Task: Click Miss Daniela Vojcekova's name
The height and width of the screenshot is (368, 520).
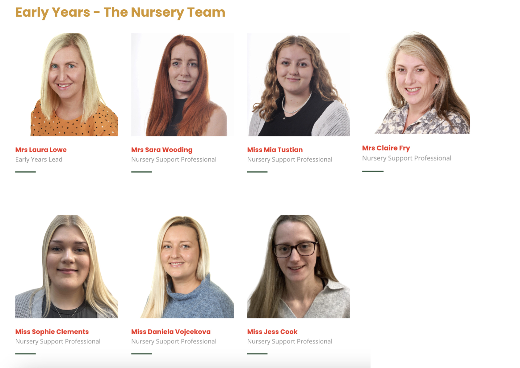Action: point(171,332)
